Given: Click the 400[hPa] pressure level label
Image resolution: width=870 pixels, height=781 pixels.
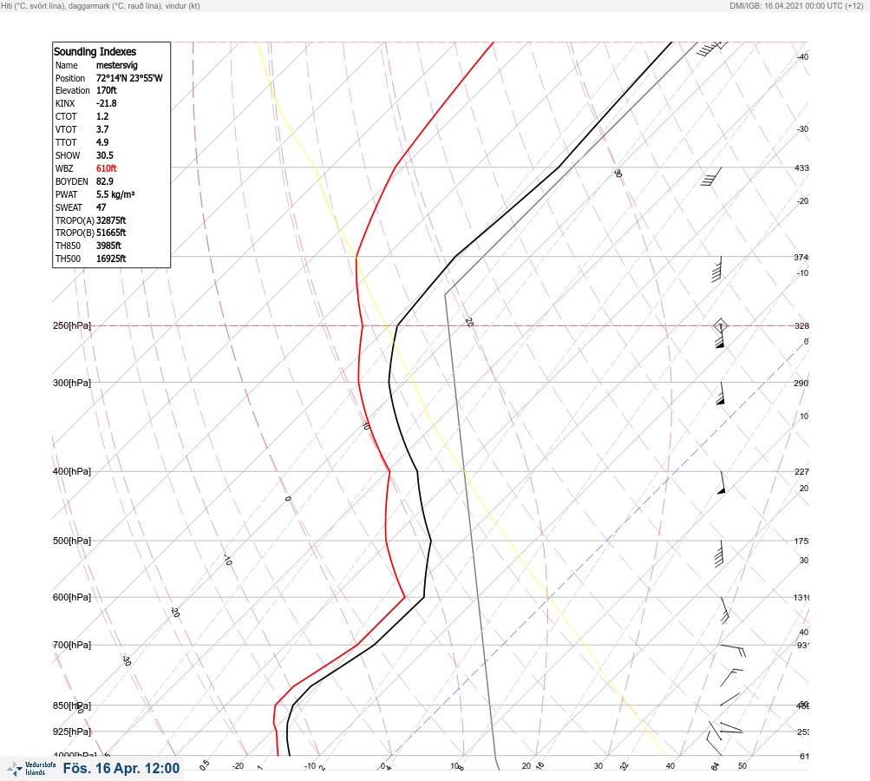Looking at the screenshot, I should 72,471.
